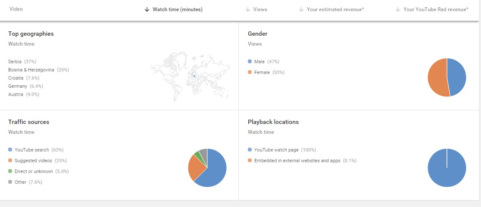The image size is (481, 207).
Task: Open the Playback locations report
Action: tap(273, 122)
